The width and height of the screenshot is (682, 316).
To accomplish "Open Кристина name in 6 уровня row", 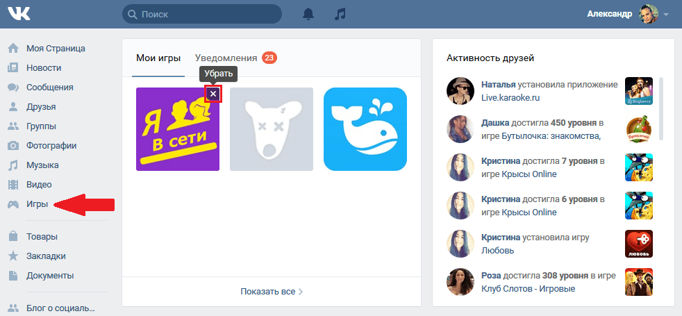I will click(x=501, y=199).
